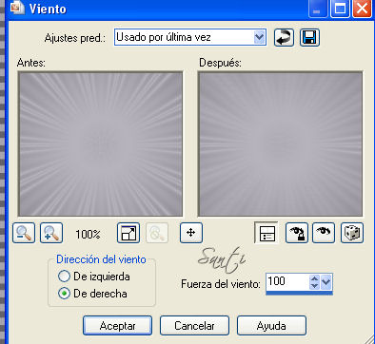Expand the Fuerza del viento slider dropdown

click(326, 281)
